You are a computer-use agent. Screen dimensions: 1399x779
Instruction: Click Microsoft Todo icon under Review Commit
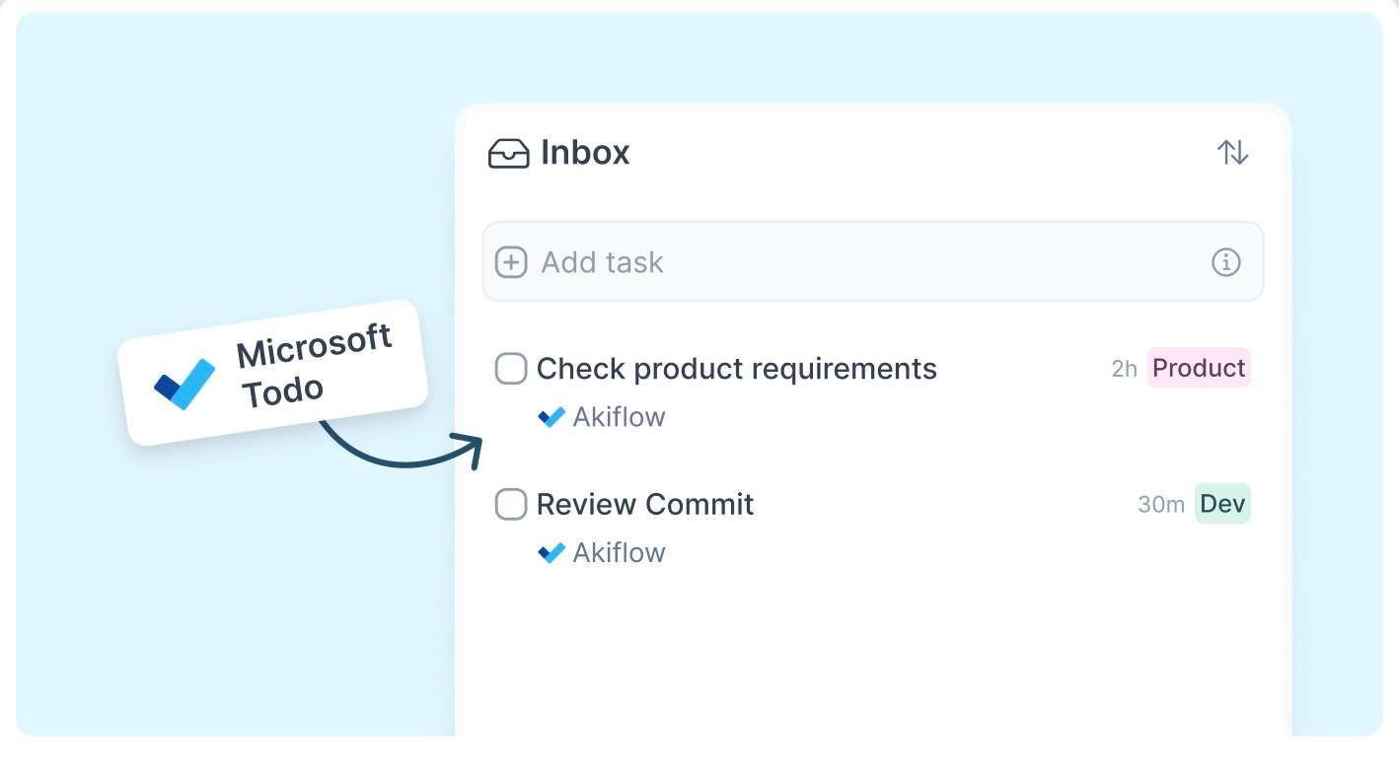pos(552,552)
